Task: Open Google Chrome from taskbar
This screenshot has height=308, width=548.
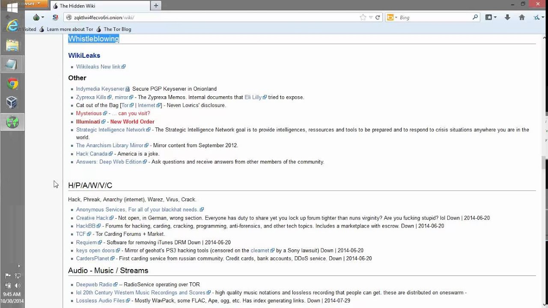Action: click(x=12, y=83)
